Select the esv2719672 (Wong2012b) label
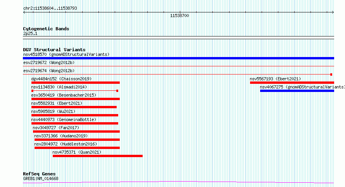This screenshot has height=187, width=345. [x=49, y=62]
